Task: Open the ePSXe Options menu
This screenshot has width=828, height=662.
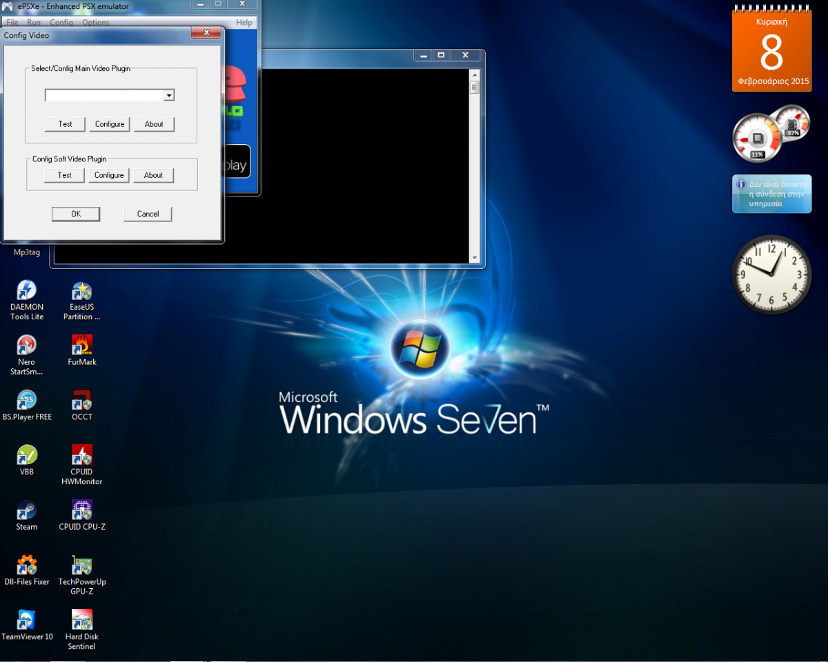Action: coord(96,23)
